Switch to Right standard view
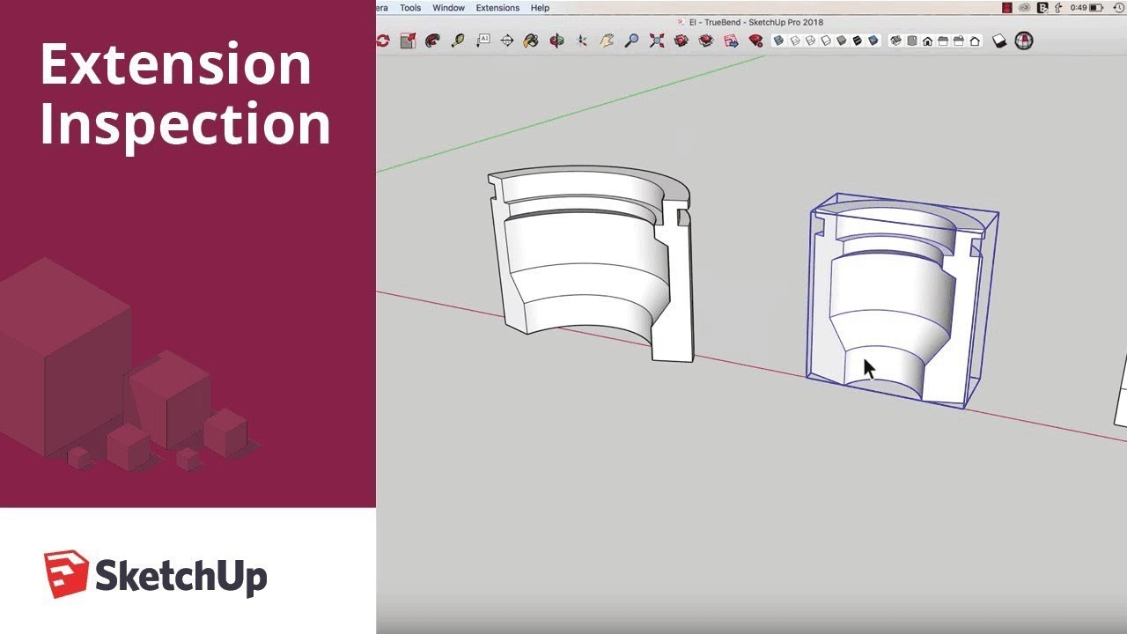The width and height of the screenshot is (1127, 634). pos(943,41)
